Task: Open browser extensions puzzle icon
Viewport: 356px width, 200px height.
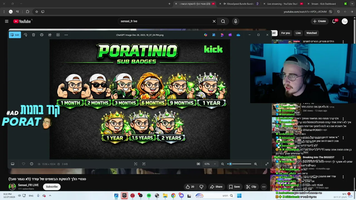Action: [x=28, y=12]
